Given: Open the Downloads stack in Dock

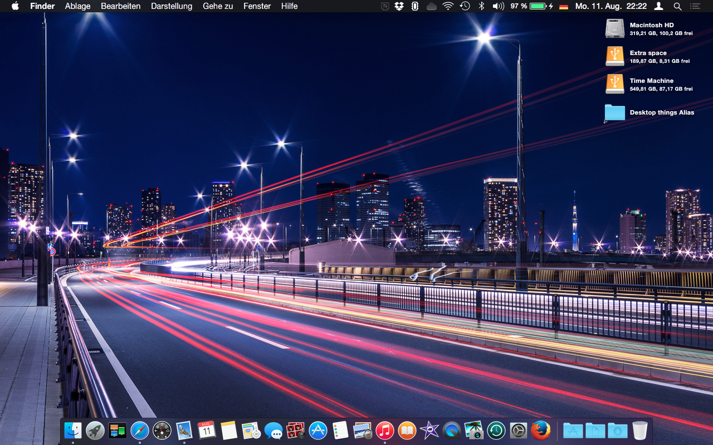Looking at the screenshot, I should coord(617,430).
